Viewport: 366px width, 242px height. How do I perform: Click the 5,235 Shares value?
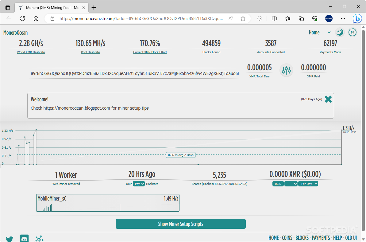point(219,175)
